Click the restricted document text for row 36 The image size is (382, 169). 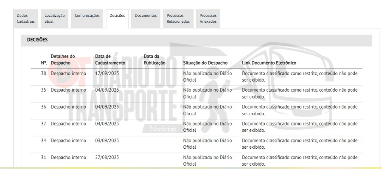(300, 110)
